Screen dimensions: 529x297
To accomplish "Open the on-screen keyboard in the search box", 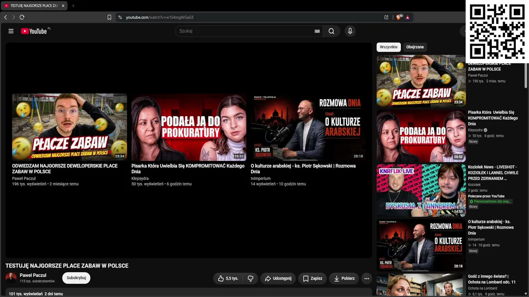I will click(317, 31).
